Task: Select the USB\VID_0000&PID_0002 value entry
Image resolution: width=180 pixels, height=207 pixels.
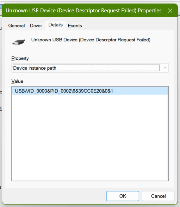Action: 90,91
